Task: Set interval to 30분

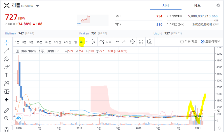Action: pyautogui.click(x=48, y=42)
